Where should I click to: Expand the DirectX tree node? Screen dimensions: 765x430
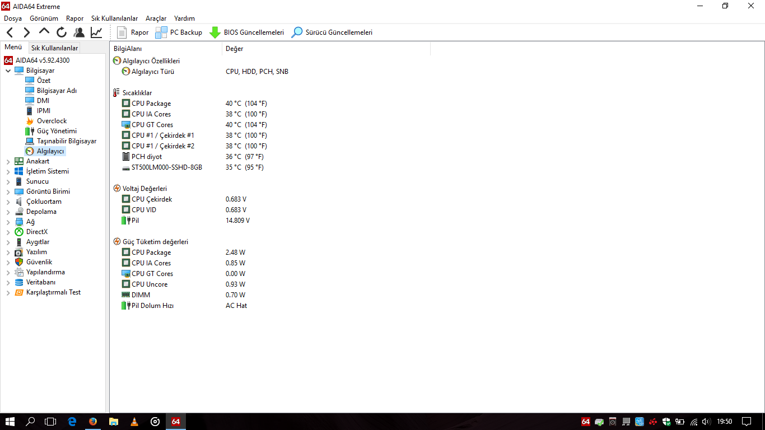pyautogui.click(x=8, y=232)
